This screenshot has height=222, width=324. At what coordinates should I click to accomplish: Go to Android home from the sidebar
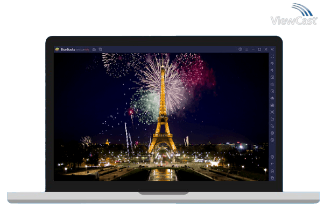(272, 171)
